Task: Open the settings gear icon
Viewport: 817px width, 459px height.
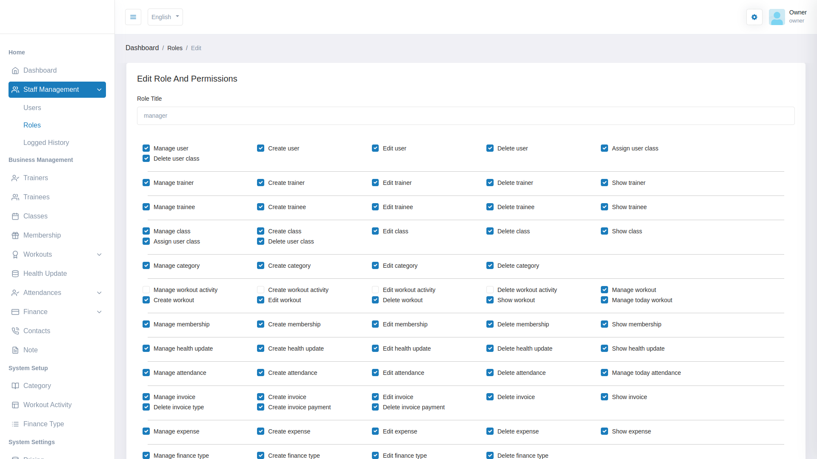Action: (x=754, y=17)
